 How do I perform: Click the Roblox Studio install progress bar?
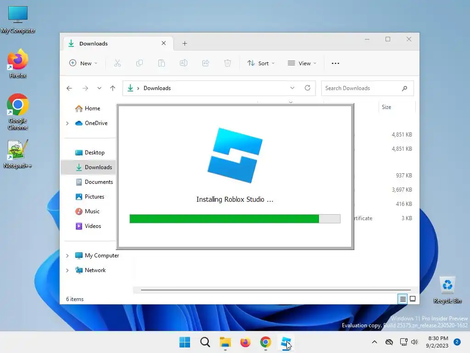point(235,219)
